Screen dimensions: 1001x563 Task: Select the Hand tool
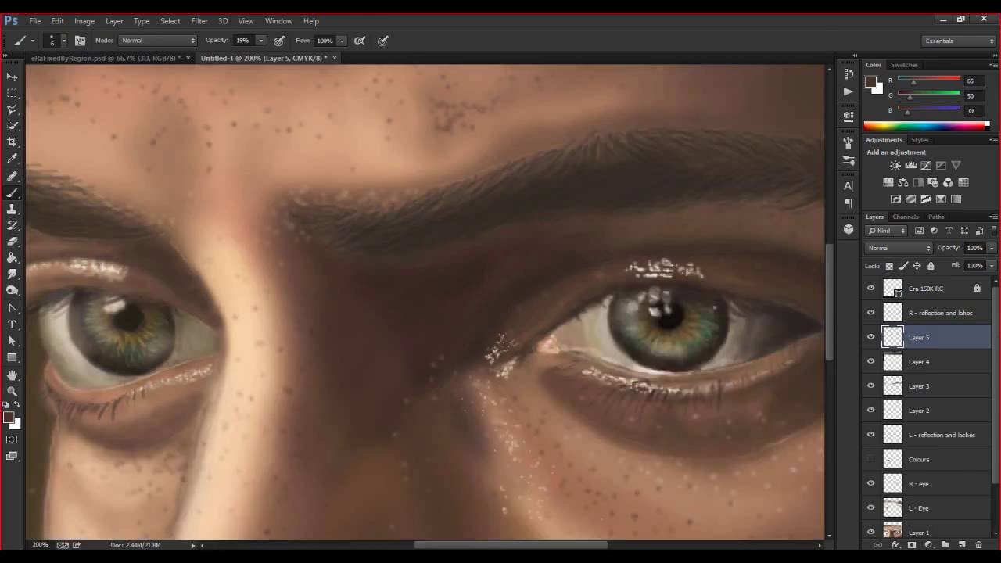(x=12, y=375)
